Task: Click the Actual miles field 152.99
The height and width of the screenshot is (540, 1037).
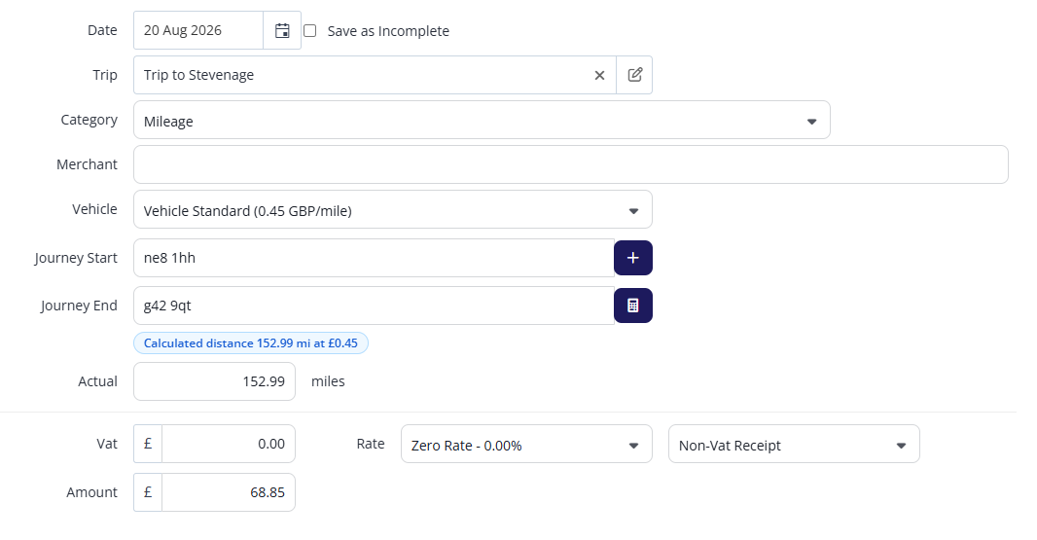Action: pyautogui.click(x=214, y=381)
